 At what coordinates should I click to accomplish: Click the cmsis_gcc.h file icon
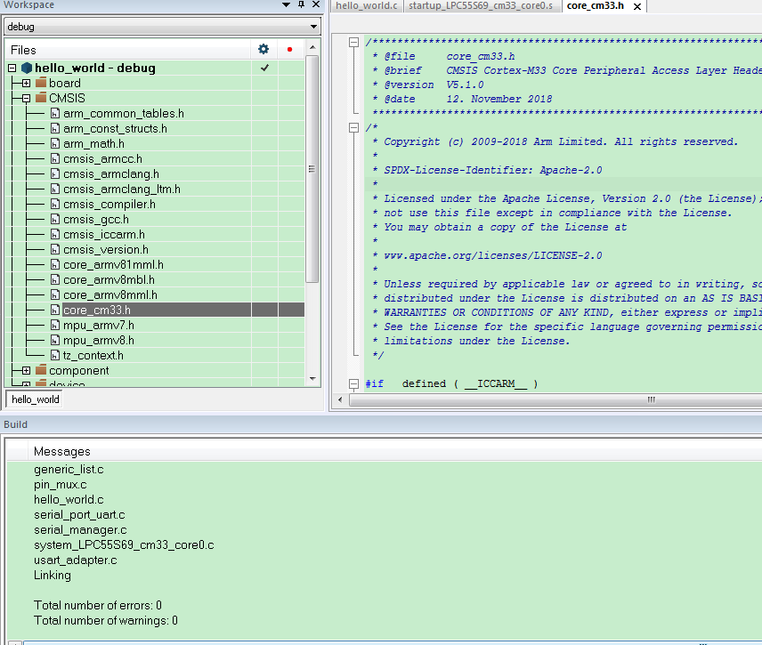click(55, 220)
